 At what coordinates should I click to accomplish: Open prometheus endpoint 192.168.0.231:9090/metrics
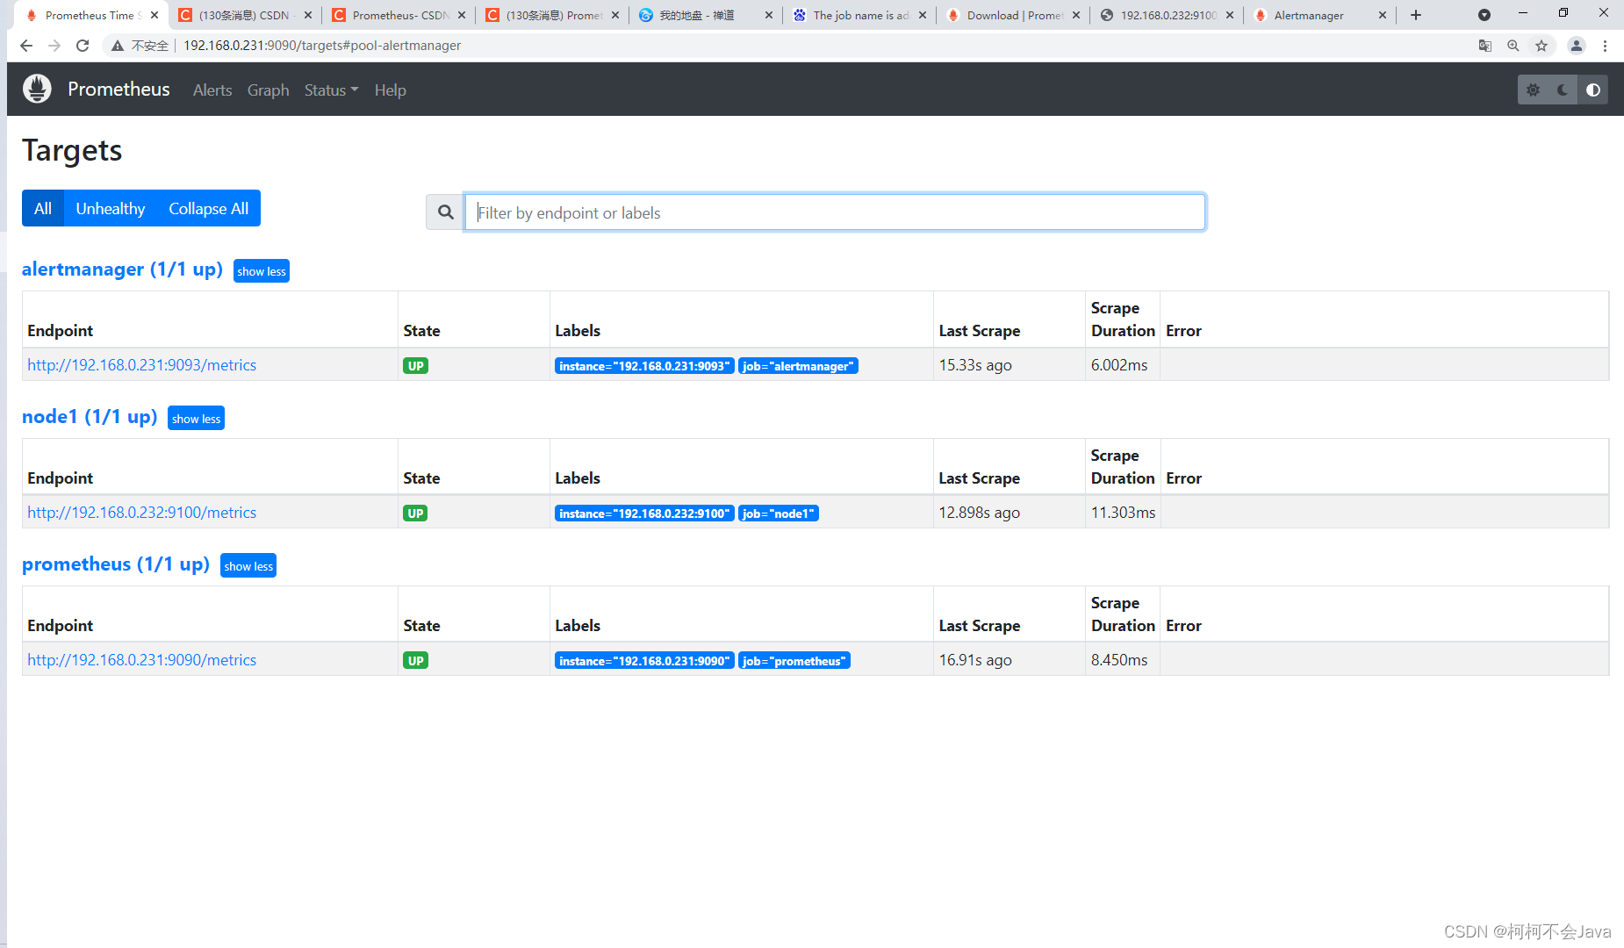(141, 660)
